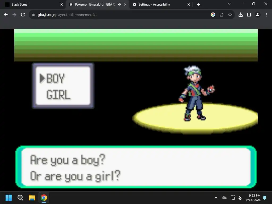The width and height of the screenshot is (272, 204).
Task: Share this page icon
Action: coord(222,15)
